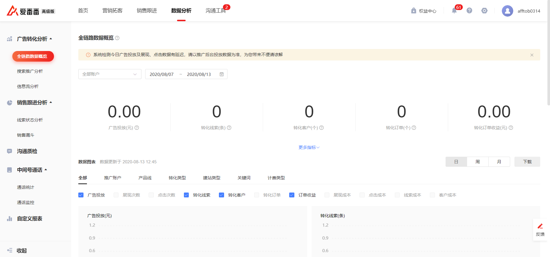
Task: Click the 中间号通话 icon in sidebar
Action: tap(9, 170)
